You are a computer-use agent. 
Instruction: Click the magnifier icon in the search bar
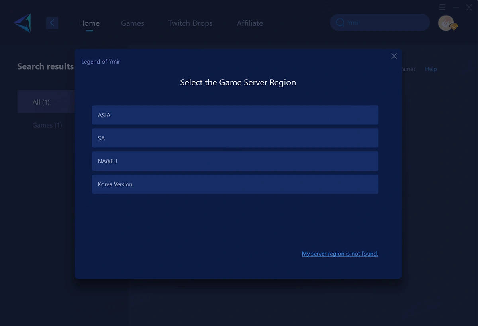tap(340, 23)
